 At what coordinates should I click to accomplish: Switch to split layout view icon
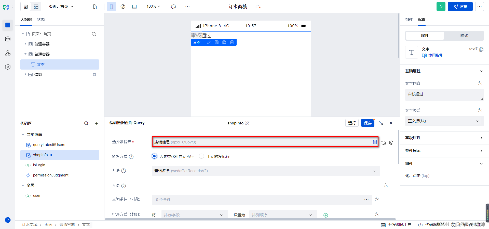point(36,7)
